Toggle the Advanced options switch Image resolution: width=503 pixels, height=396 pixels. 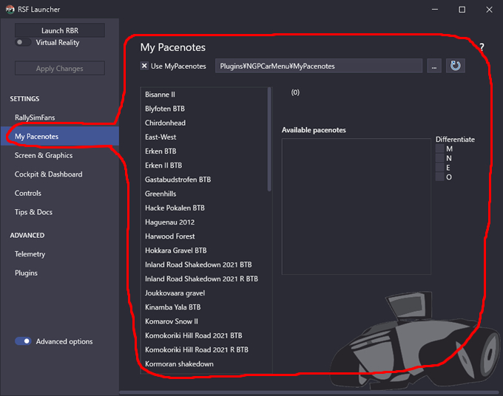point(23,341)
